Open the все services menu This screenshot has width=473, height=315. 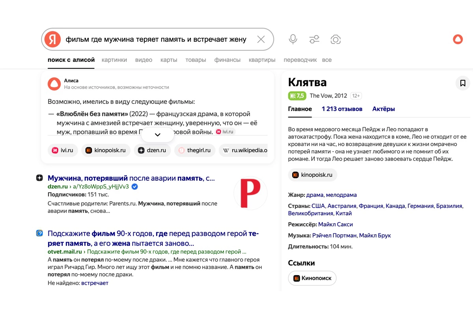(x=327, y=60)
